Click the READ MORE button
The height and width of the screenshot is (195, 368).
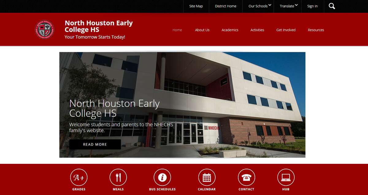(95, 144)
